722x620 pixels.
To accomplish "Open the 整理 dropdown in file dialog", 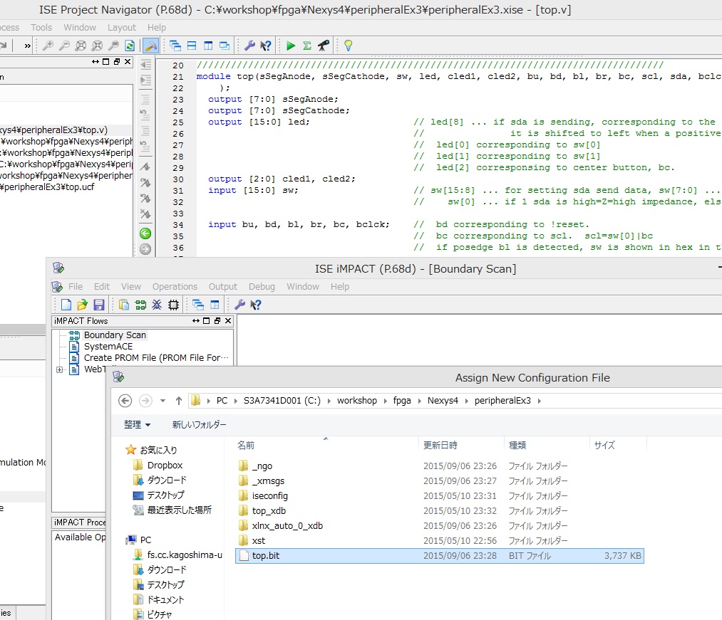I will (137, 424).
